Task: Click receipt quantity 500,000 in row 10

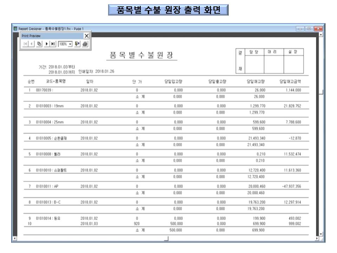Action: point(177,224)
